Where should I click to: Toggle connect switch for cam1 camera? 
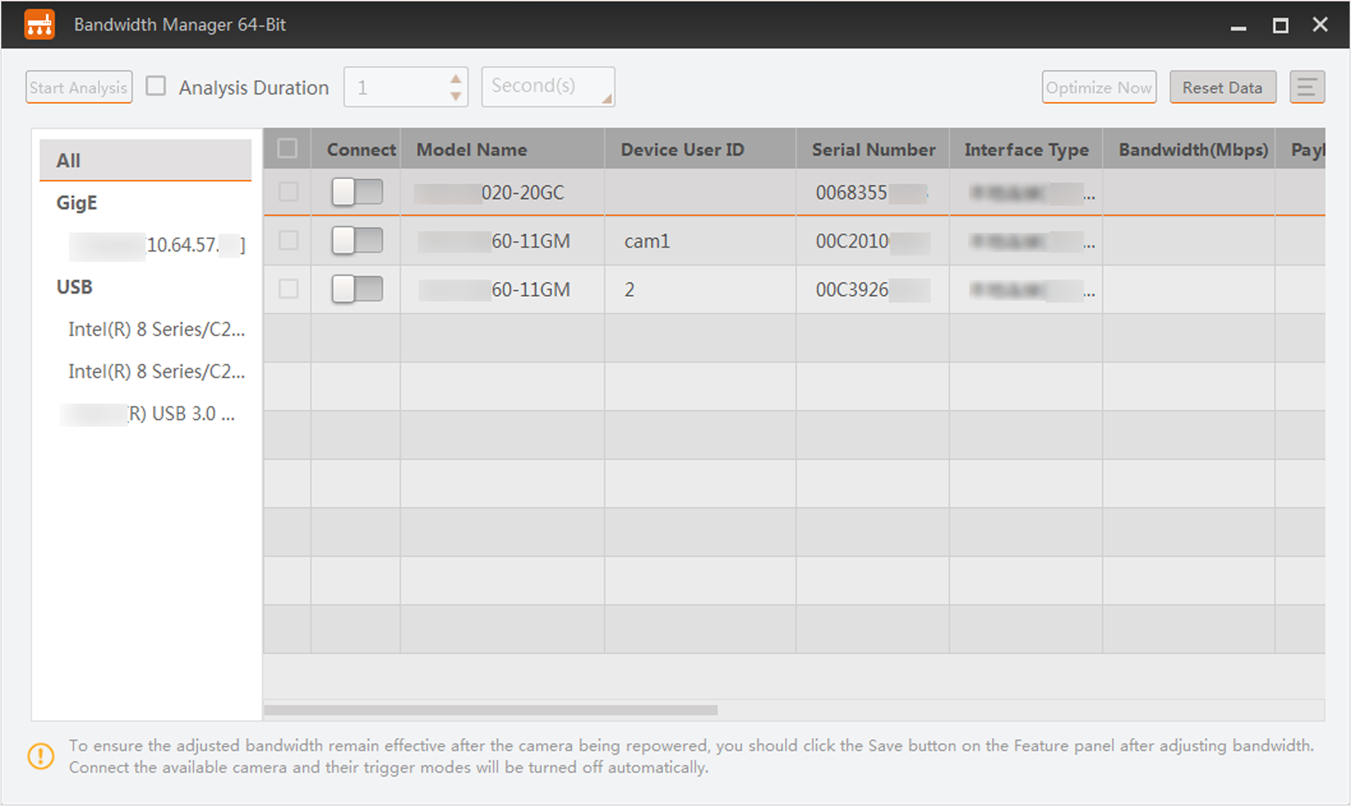click(357, 241)
